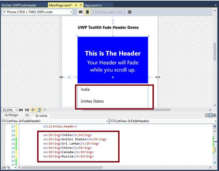The width and height of the screenshot is (219, 171).
Task: Toggle show snap grid
Action: coord(21,110)
